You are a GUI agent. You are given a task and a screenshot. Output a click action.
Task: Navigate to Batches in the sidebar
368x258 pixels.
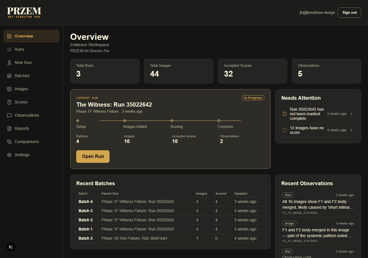[x=31, y=76]
